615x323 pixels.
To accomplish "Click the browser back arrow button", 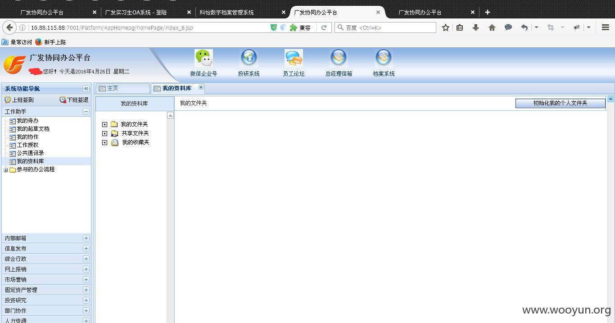I will click(x=9, y=27).
